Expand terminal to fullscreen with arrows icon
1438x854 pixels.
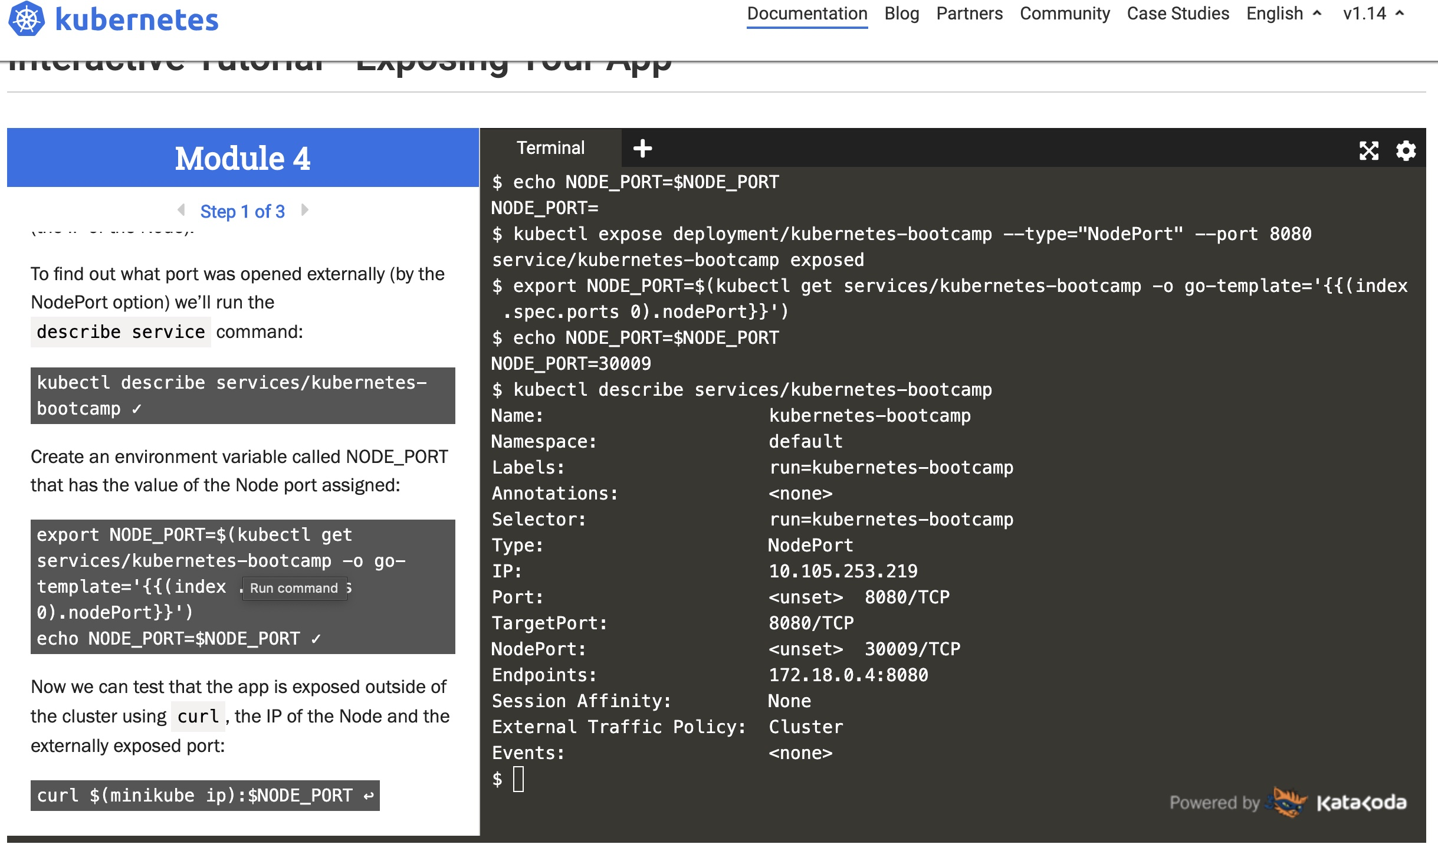pos(1368,150)
